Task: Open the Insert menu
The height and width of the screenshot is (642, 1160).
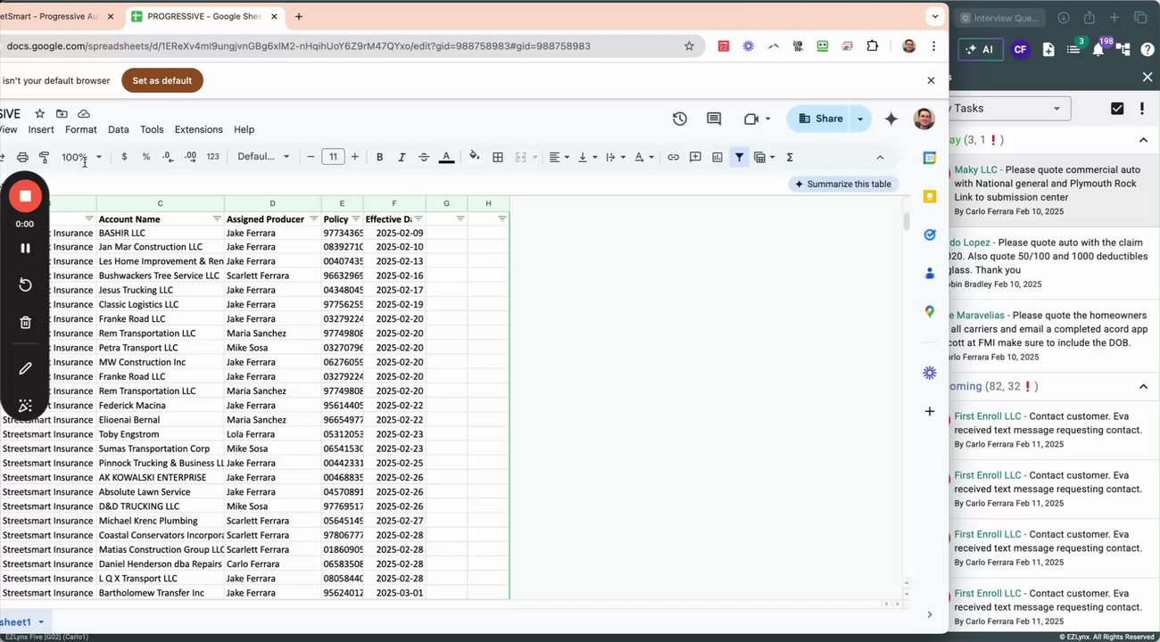Action: click(41, 129)
